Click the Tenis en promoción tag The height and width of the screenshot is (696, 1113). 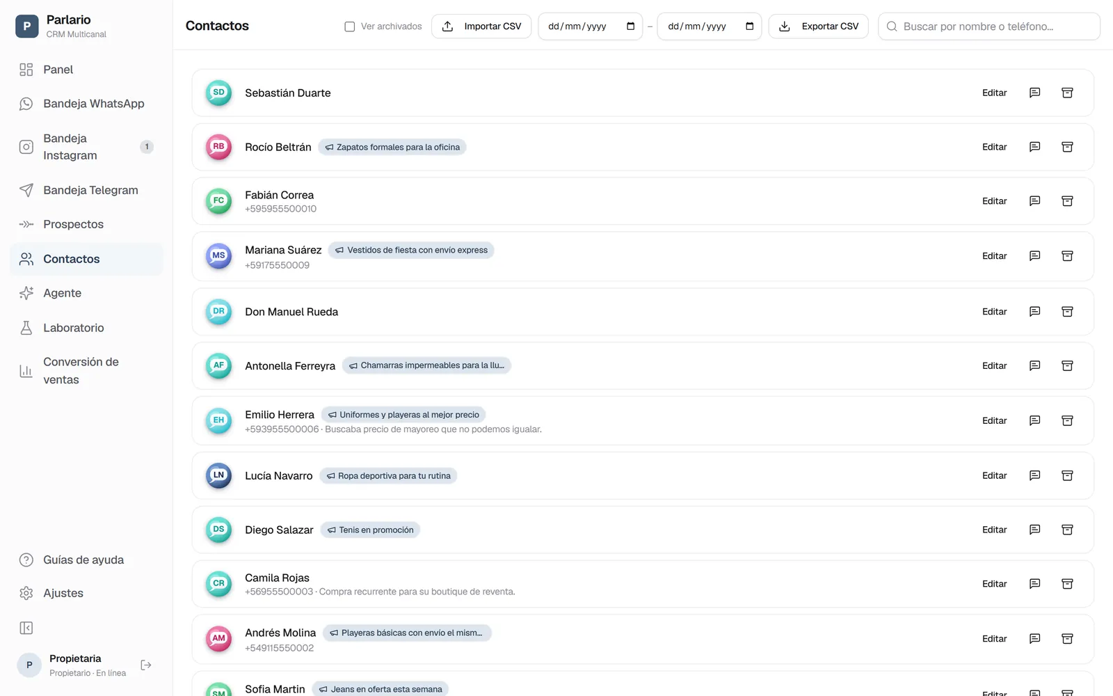click(x=370, y=530)
